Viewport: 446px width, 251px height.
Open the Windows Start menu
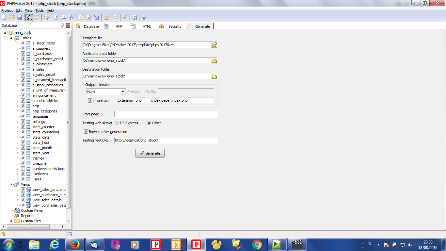pos(9,244)
